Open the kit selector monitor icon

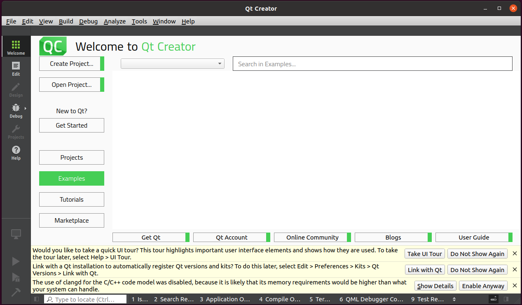[x=16, y=234]
